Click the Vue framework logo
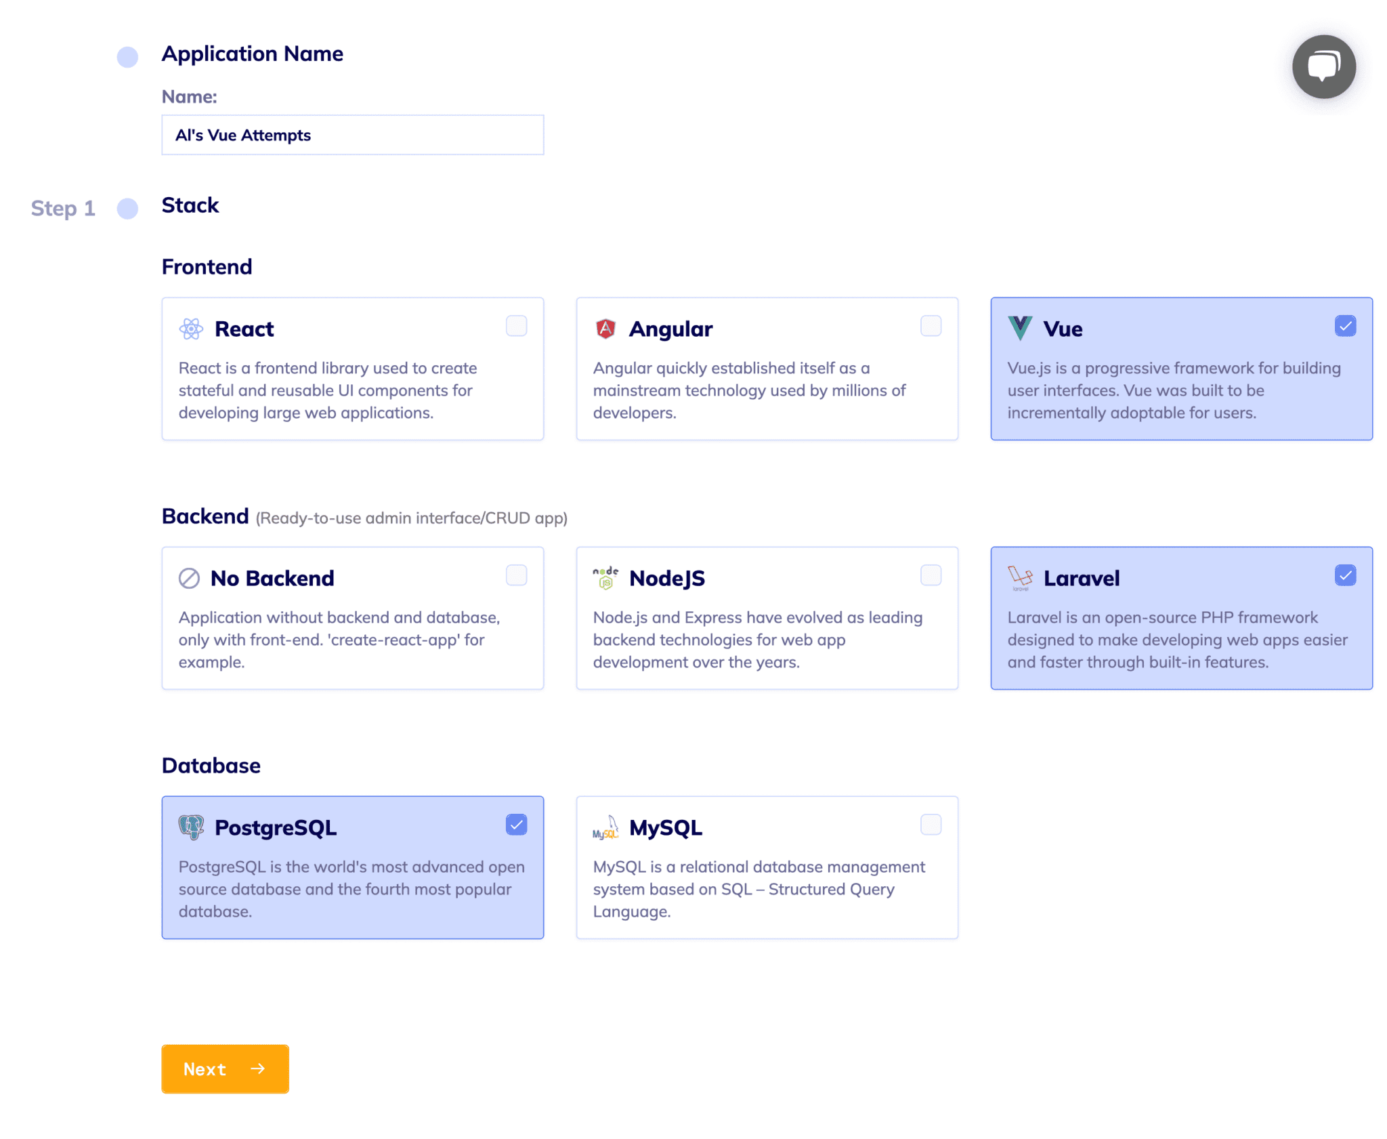 [x=1020, y=328]
